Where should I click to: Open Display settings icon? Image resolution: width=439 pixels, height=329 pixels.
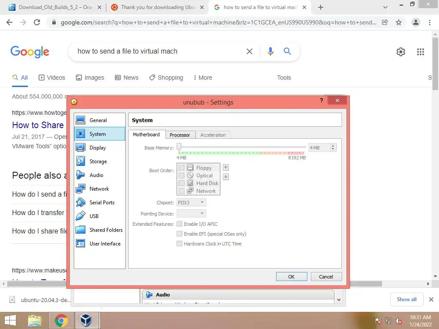tap(80, 147)
